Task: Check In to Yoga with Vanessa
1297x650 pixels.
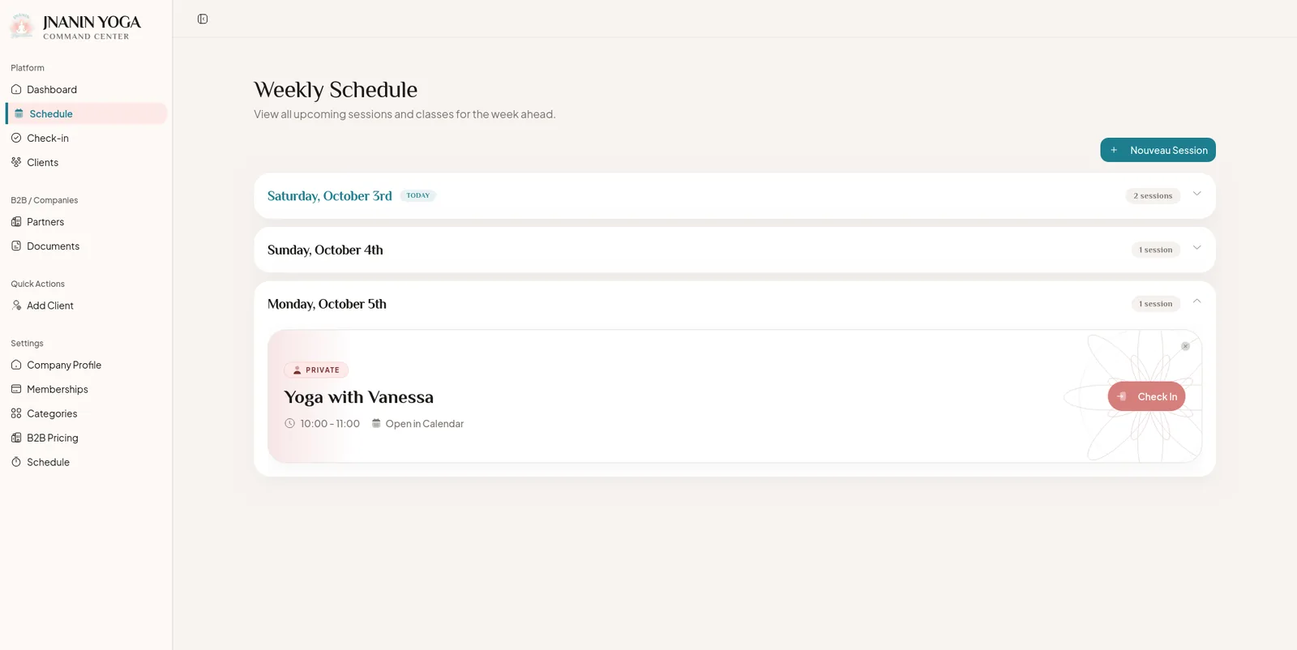Action: tap(1146, 396)
